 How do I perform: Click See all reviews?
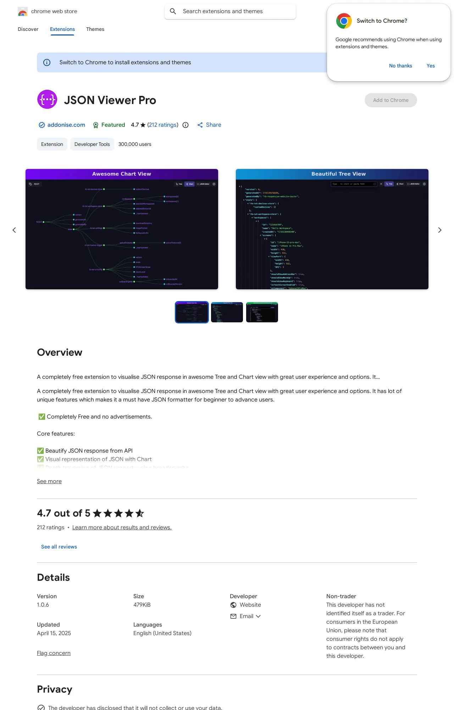59,547
